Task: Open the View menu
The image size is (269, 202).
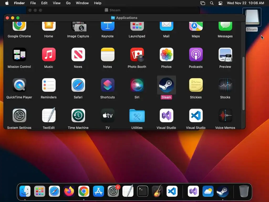Action: coord(57,3)
